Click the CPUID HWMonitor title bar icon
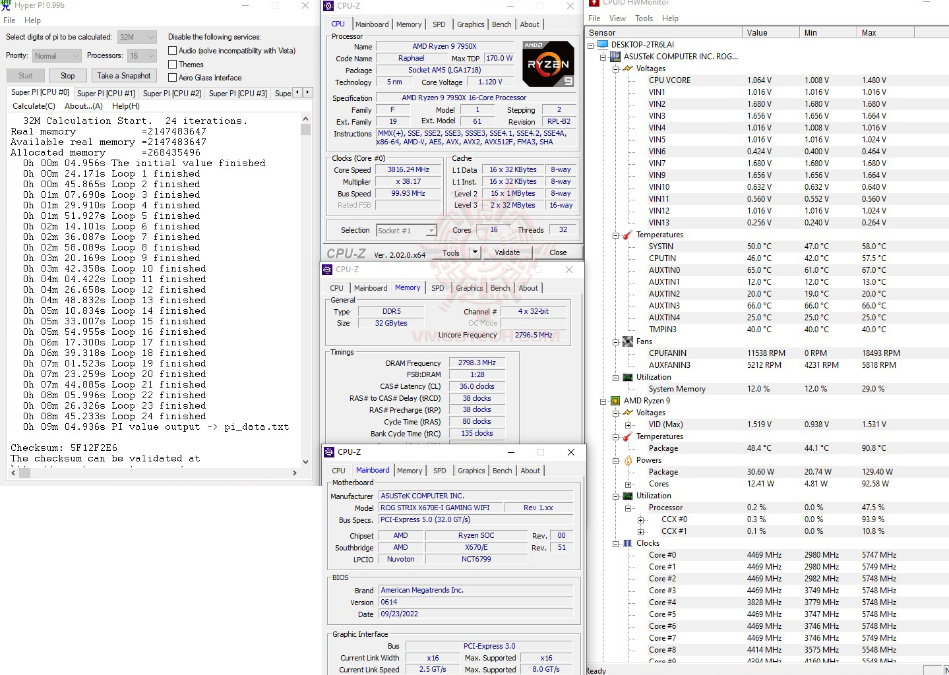This screenshot has width=949, height=675. [x=594, y=3]
